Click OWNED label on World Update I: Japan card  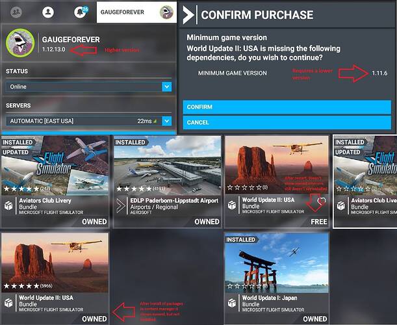[x=315, y=319]
